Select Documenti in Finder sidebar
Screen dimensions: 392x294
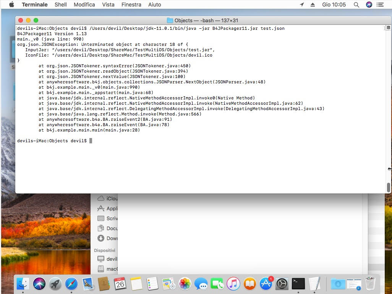point(107,228)
